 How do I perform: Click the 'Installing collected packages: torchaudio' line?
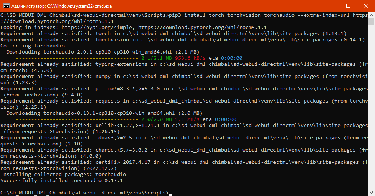point(63,175)
